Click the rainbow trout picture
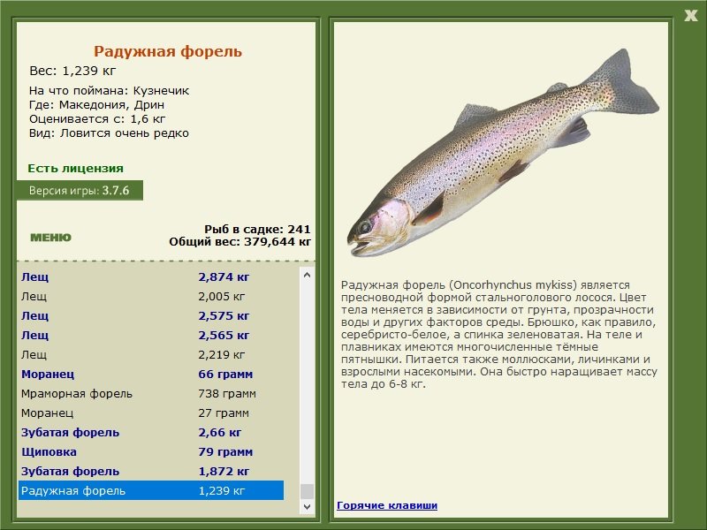 (503, 153)
